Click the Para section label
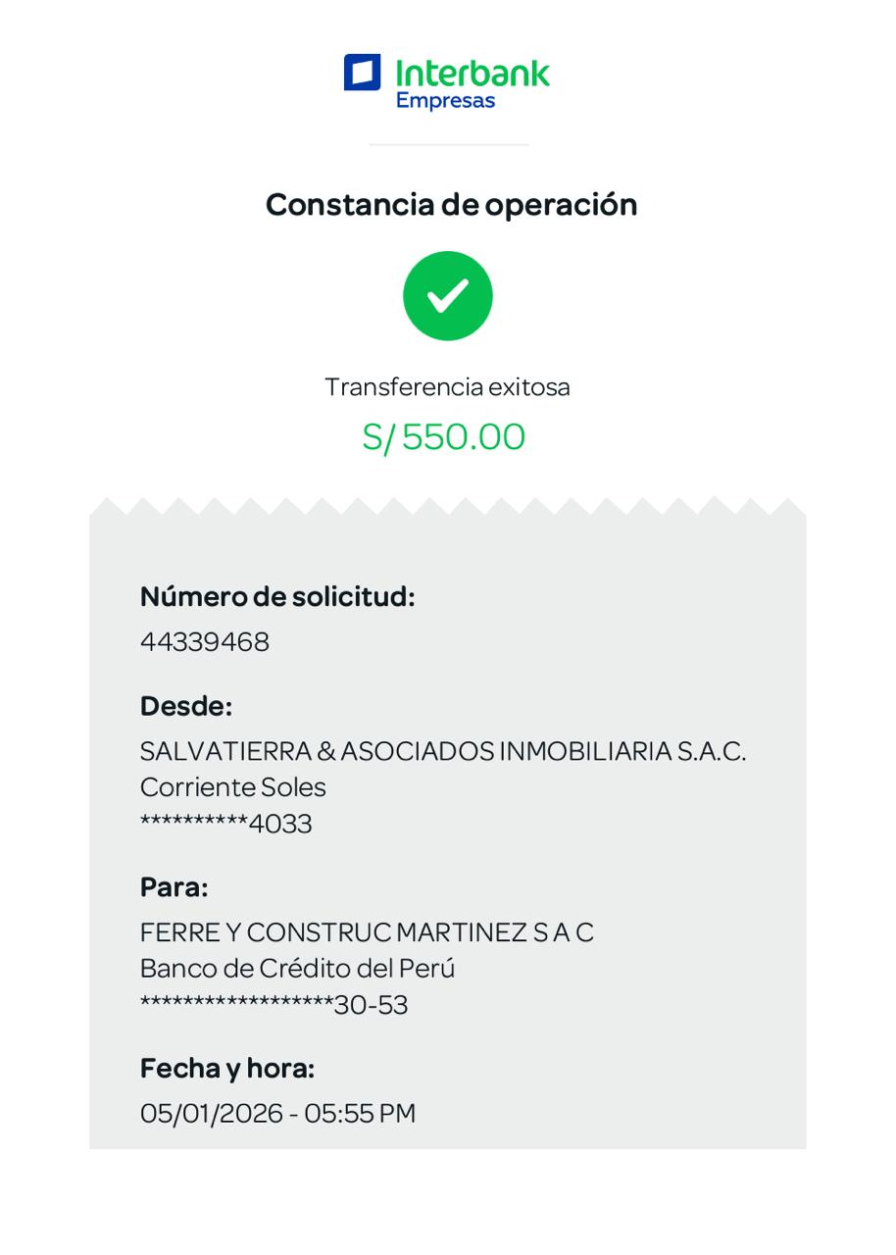 pyautogui.click(x=174, y=887)
